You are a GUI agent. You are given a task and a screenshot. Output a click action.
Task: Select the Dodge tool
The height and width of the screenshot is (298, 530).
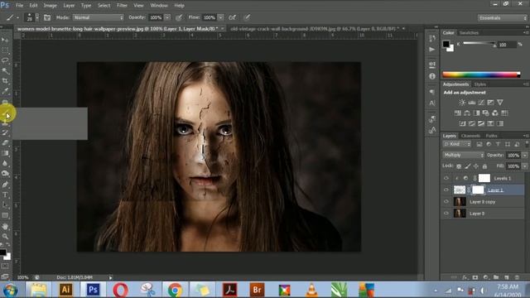(x=5, y=174)
